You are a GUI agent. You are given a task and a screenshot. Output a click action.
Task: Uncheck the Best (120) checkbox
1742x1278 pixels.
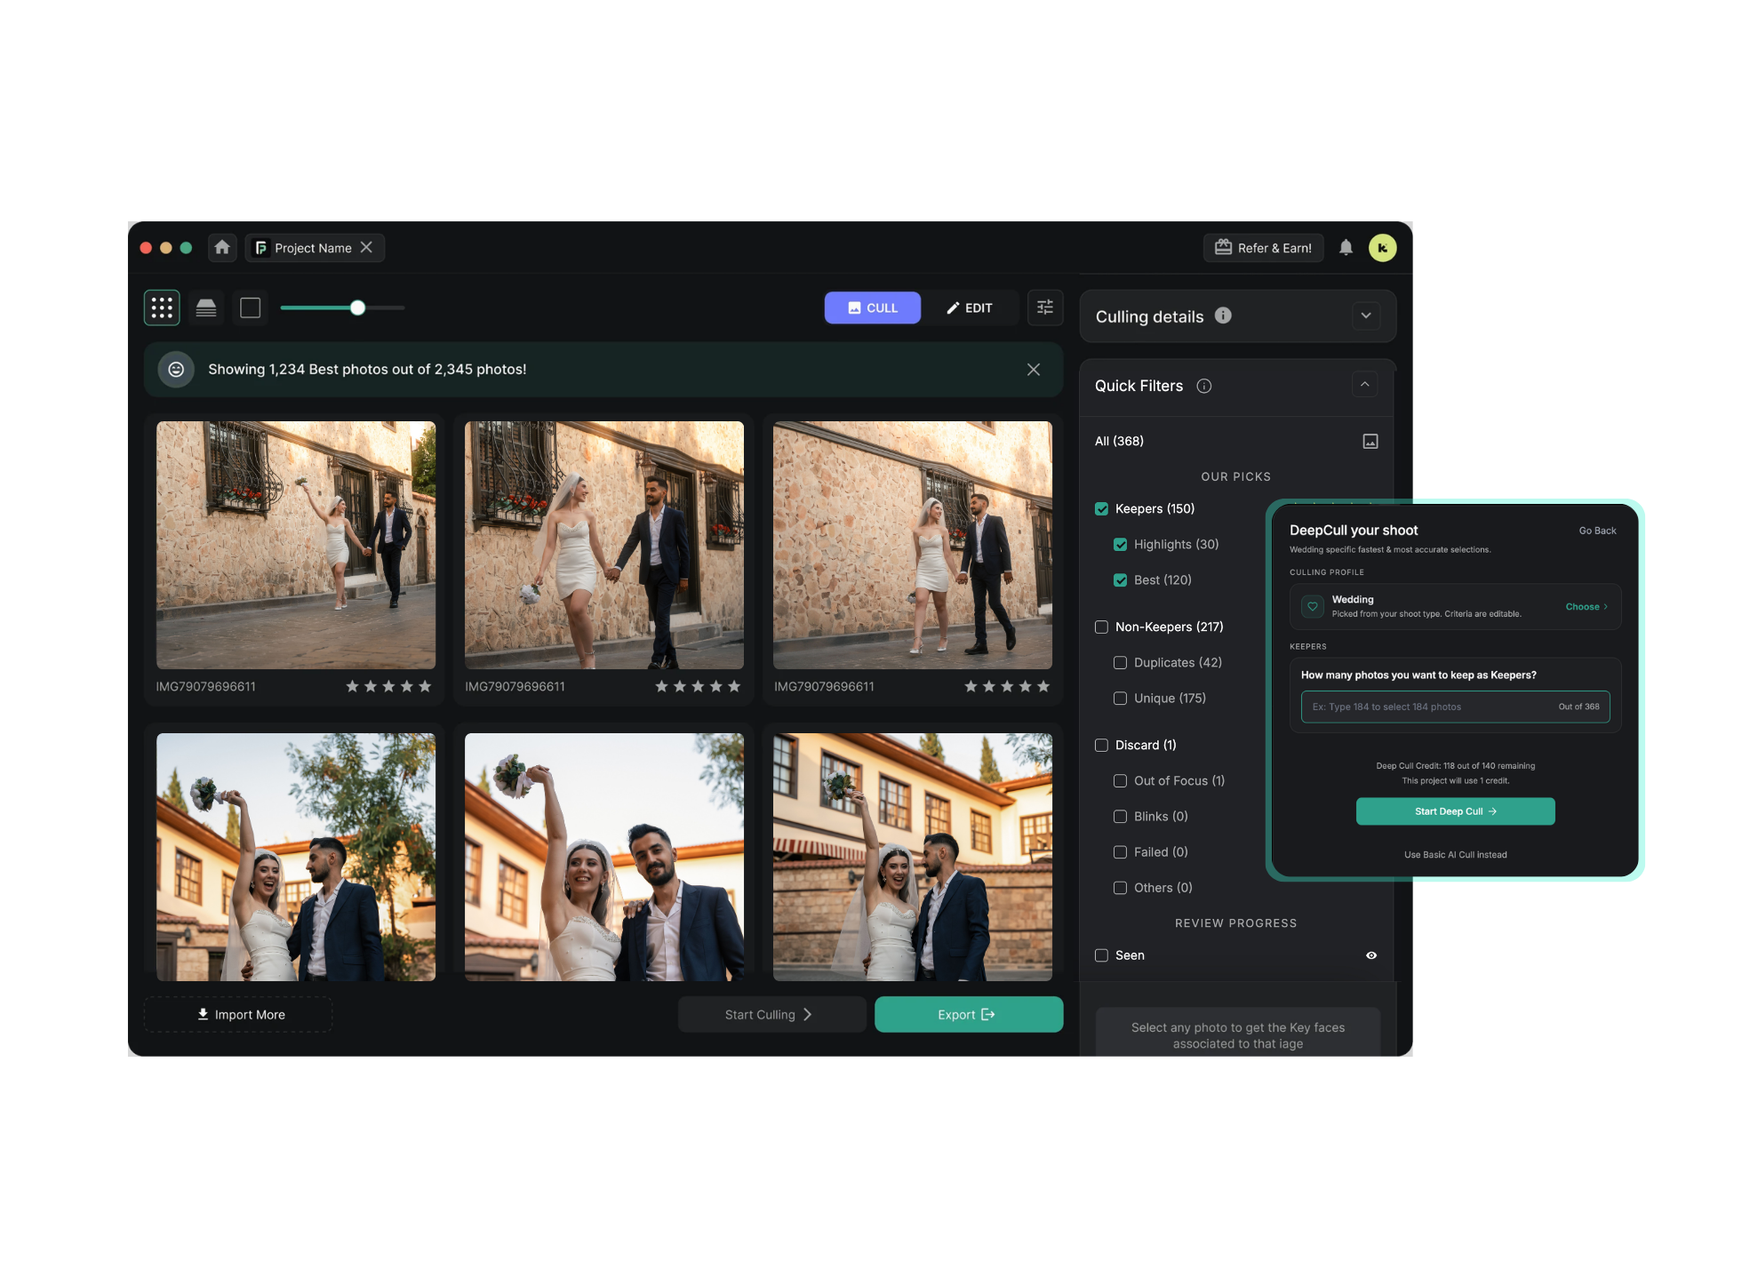(1120, 579)
